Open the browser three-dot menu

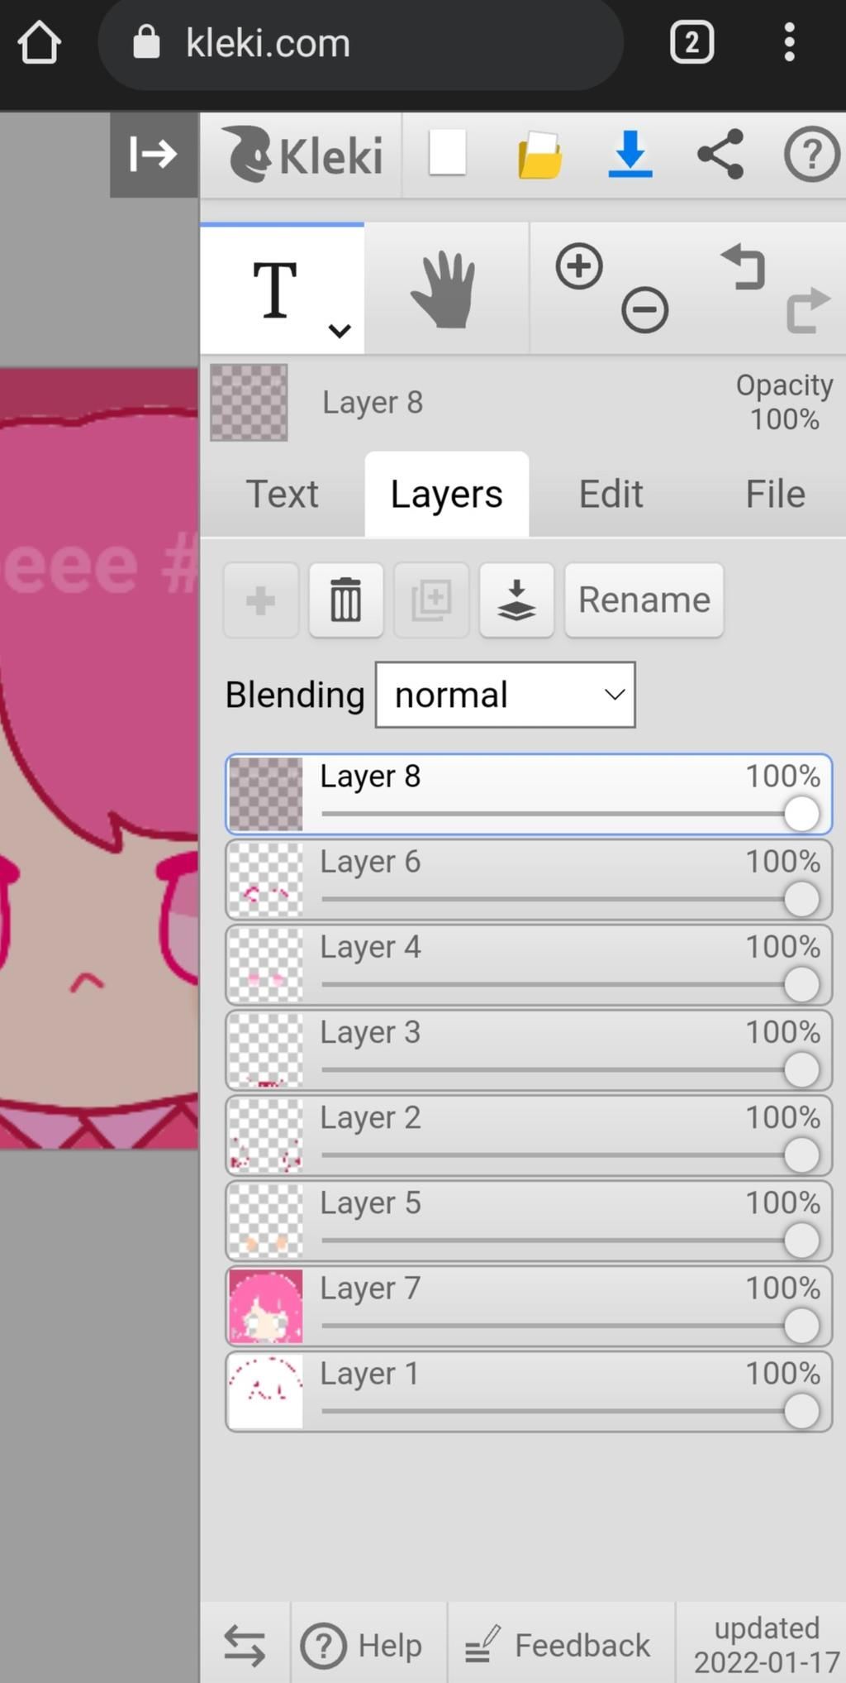(x=789, y=42)
